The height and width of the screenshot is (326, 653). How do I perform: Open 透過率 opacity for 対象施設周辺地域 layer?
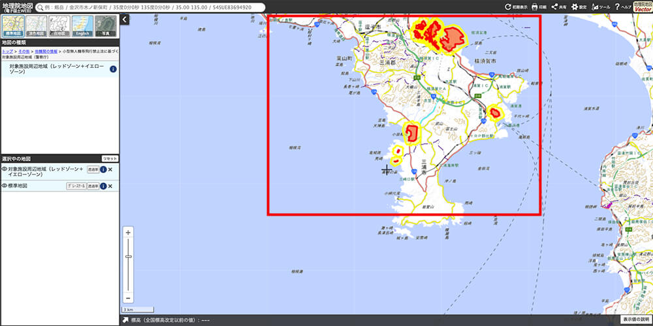coord(93,169)
